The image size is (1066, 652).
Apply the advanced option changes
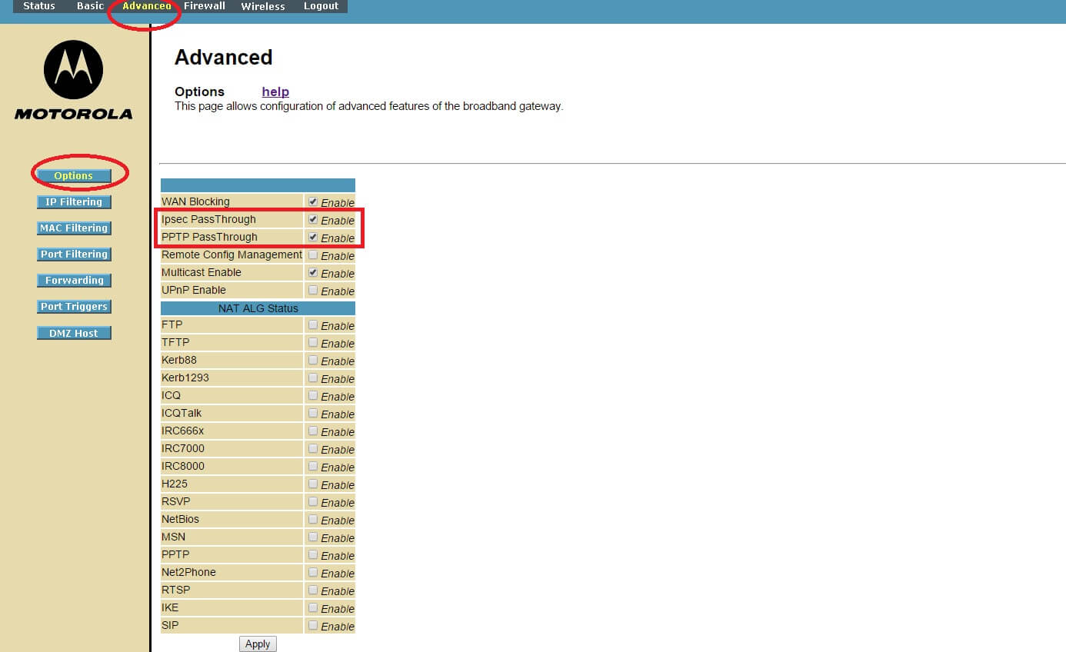[258, 644]
